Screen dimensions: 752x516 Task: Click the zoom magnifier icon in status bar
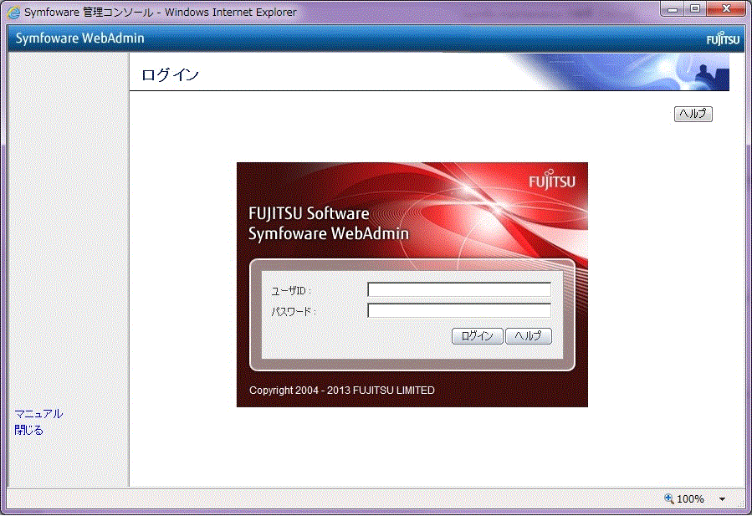pyautogui.click(x=668, y=498)
